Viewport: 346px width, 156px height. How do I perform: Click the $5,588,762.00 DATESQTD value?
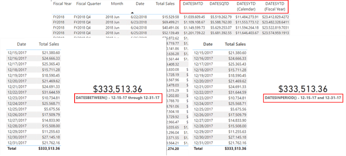(221, 22)
